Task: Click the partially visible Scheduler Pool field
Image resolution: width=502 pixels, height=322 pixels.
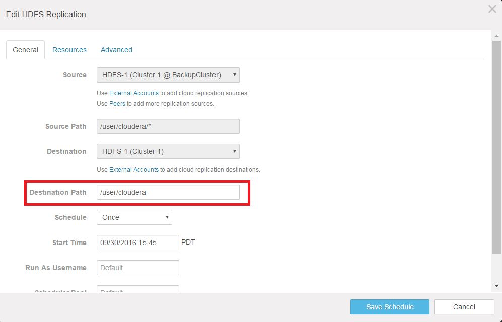Action: [137, 289]
